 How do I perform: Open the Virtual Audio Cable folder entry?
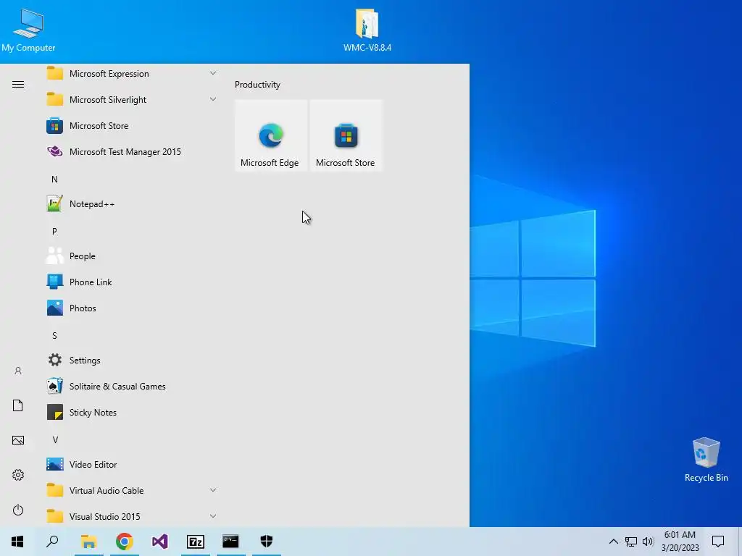tap(132, 490)
